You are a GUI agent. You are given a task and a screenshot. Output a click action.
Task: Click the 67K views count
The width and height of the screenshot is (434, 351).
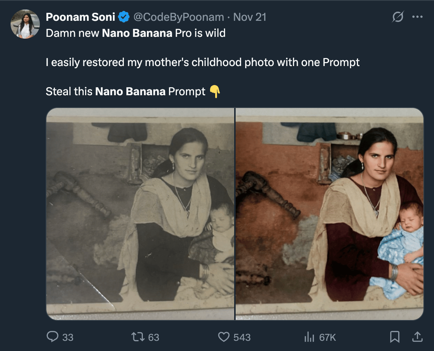327,337
